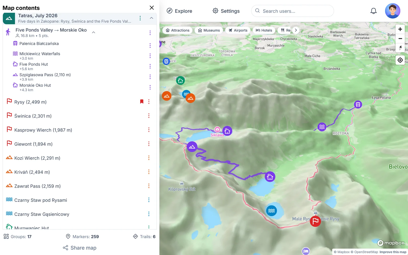408x255 pixels.
Task: Click the Search users field
Action: point(292,11)
